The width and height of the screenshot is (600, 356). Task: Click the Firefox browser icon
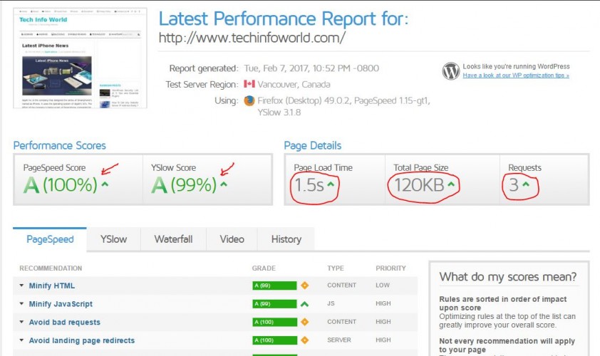point(249,100)
